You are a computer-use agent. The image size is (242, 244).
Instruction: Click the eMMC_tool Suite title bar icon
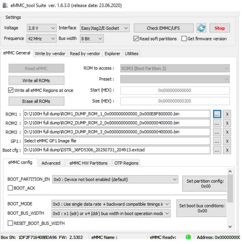coord(5,5)
